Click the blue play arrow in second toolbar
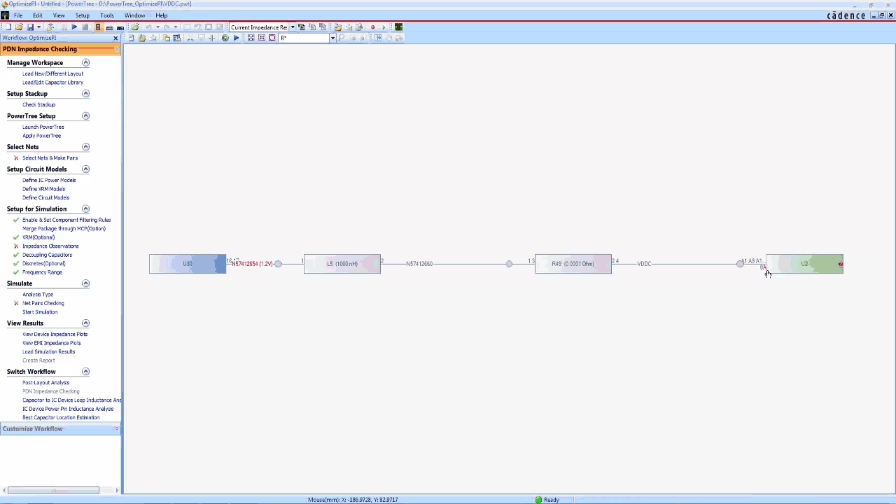The width and height of the screenshot is (896, 504). (236, 38)
